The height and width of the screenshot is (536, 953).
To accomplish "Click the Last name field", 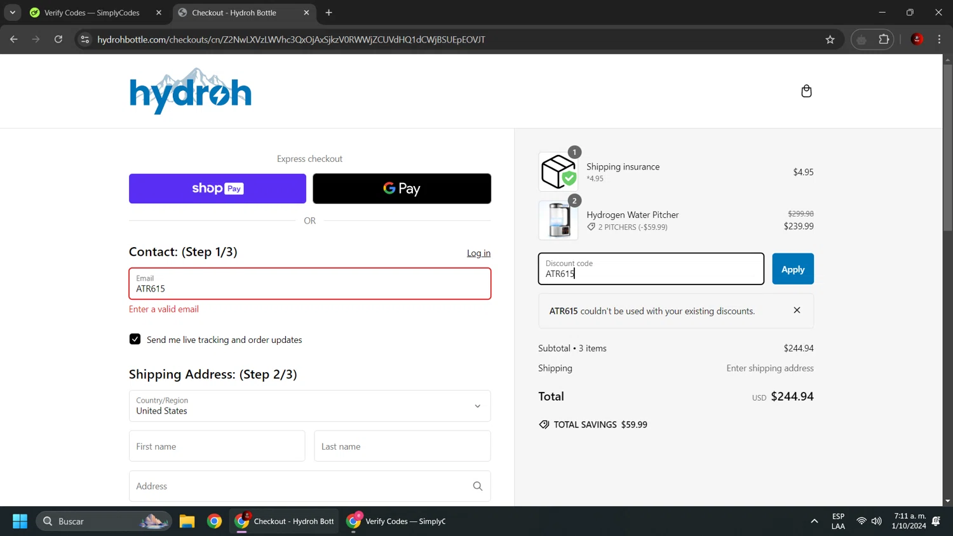I will click(402, 446).
